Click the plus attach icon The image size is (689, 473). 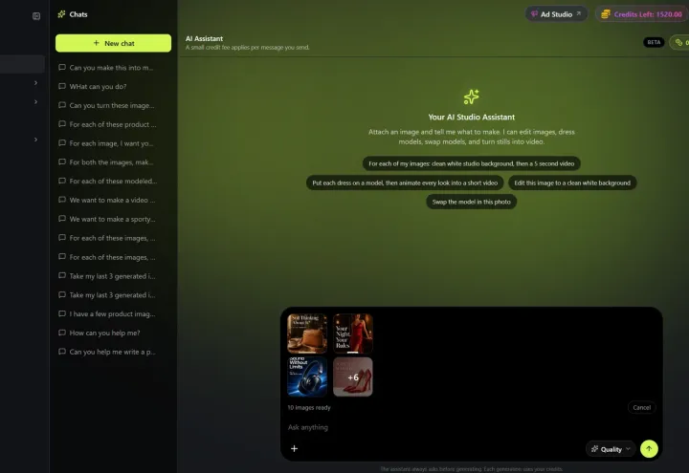point(295,448)
